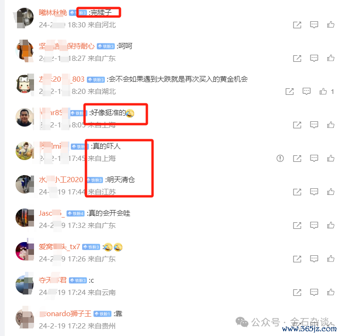Share the comment from 云南 user
Image resolution: width=340 pixels, height=336 pixels.
[297, 292]
